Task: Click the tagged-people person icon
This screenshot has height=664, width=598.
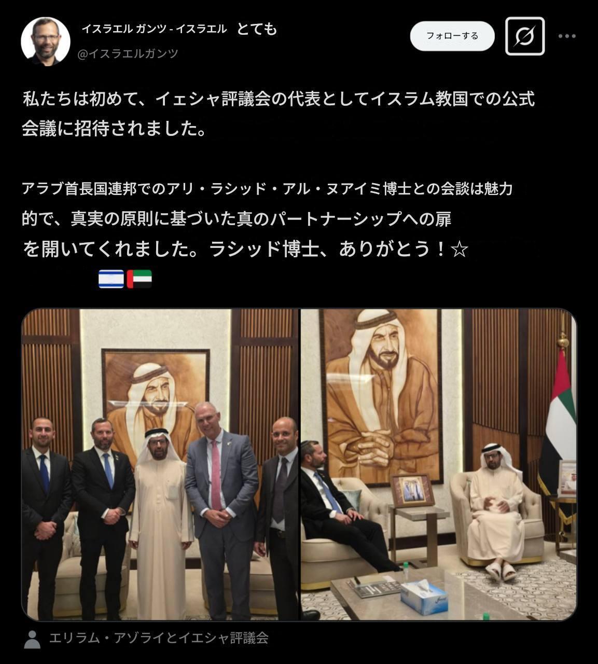Action: pos(32,639)
